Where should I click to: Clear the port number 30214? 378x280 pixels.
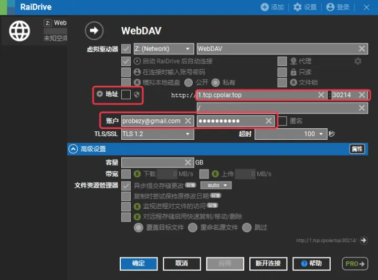coord(362,95)
